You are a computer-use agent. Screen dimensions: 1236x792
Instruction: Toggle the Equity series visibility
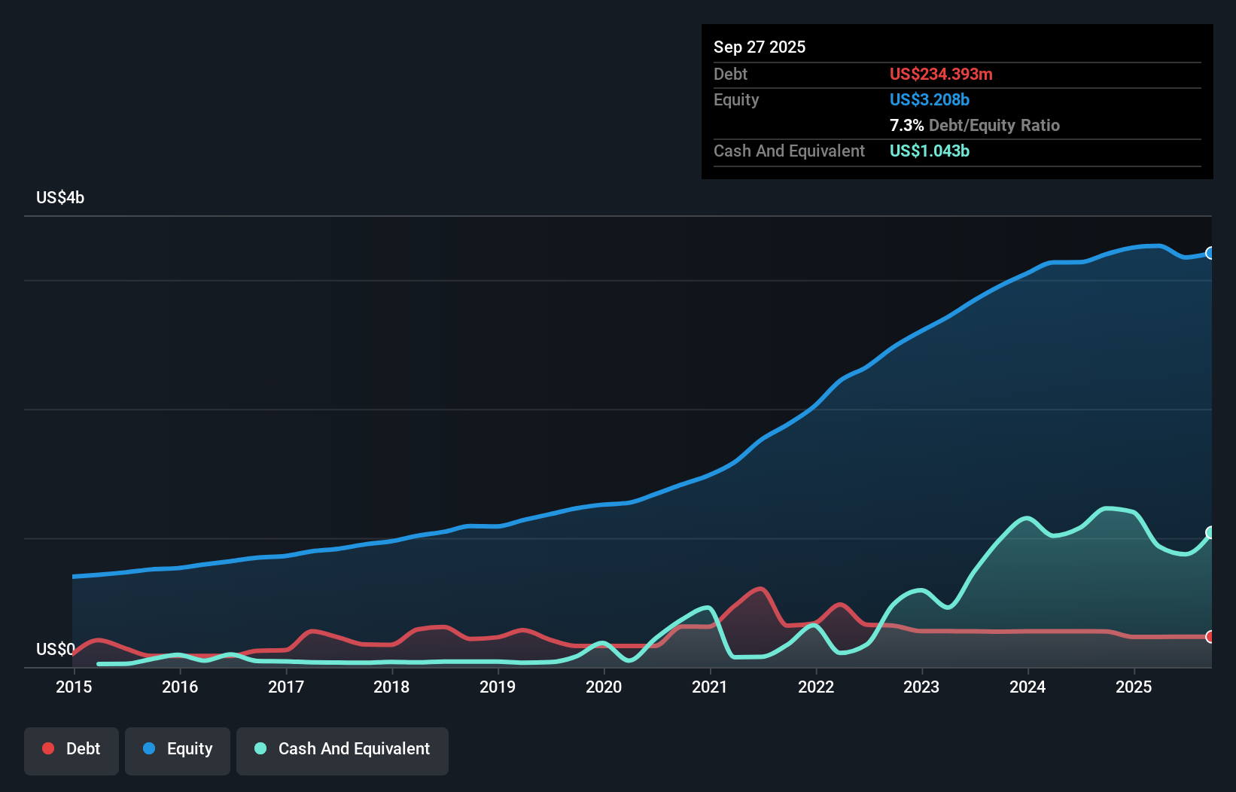tap(177, 748)
